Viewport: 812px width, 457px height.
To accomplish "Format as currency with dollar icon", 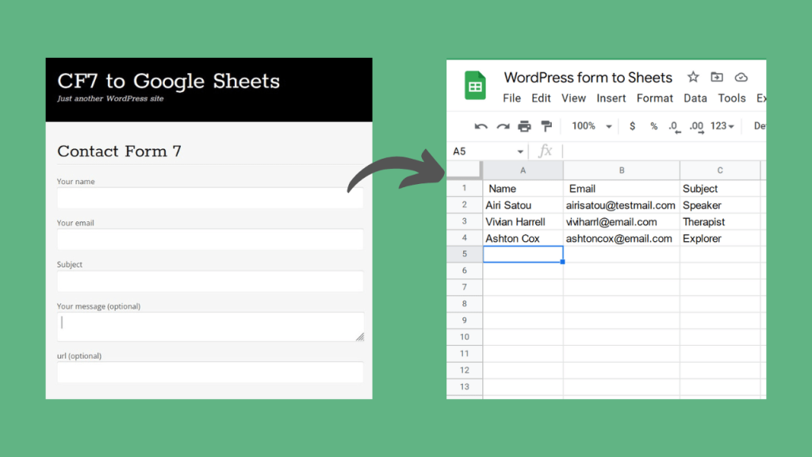I will point(632,126).
